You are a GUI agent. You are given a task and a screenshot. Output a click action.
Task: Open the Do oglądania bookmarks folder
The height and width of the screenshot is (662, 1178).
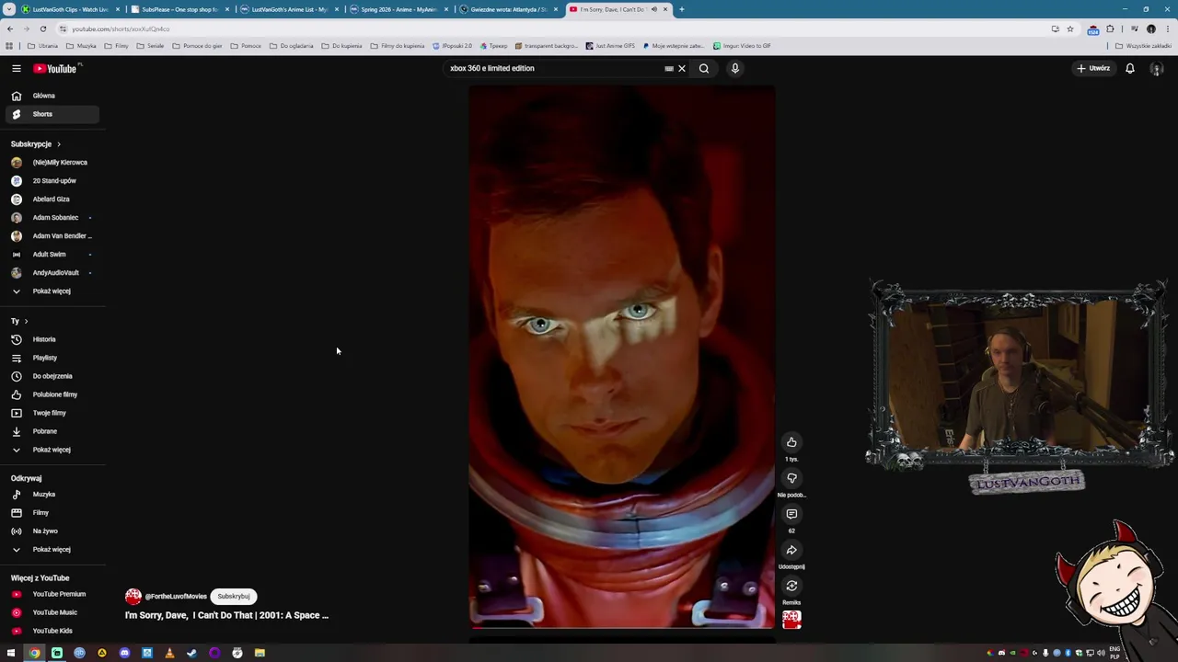[292, 46]
